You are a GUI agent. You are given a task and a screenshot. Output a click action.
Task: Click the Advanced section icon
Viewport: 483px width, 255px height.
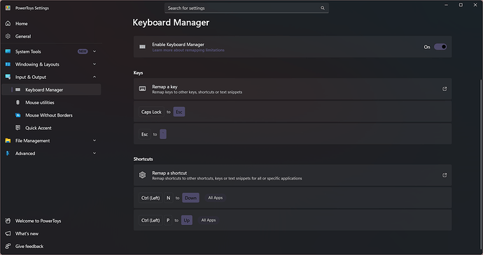tap(8, 153)
